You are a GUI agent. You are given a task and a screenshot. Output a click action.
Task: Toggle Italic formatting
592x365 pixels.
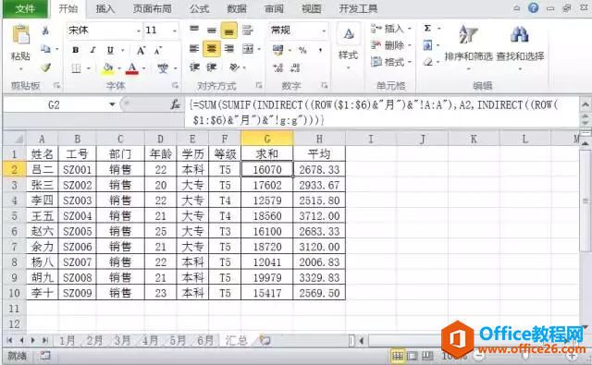point(92,50)
